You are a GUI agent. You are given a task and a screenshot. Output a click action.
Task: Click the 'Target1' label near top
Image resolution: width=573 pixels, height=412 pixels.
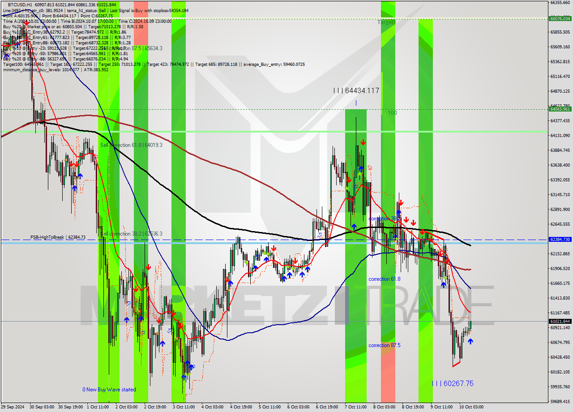(x=386, y=22)
